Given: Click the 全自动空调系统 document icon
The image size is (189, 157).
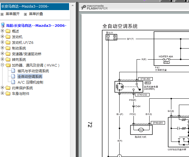Looking at the screenshot, I should tap(13, 76).
